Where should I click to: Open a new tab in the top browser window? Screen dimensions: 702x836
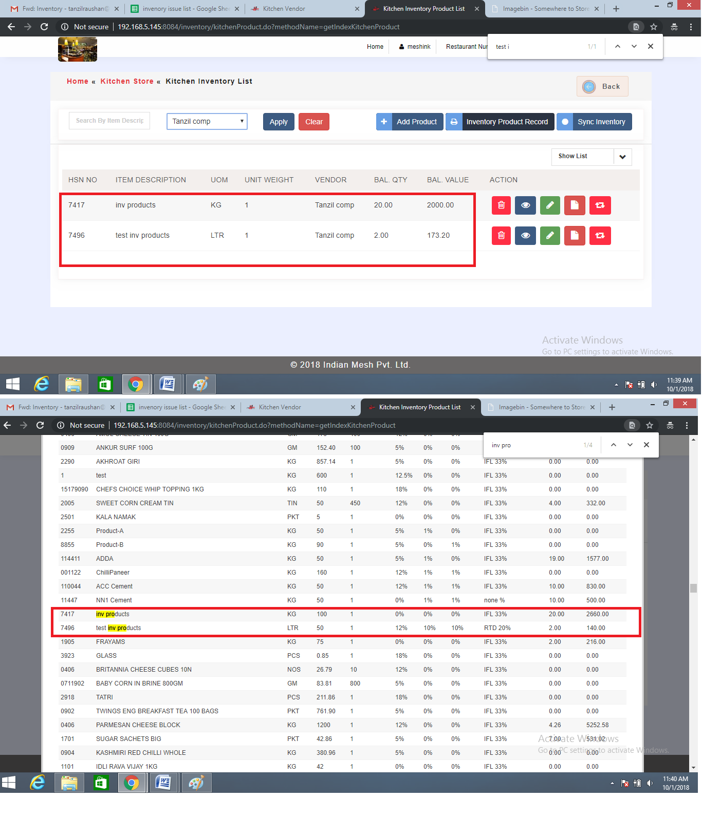pos(616,9)
